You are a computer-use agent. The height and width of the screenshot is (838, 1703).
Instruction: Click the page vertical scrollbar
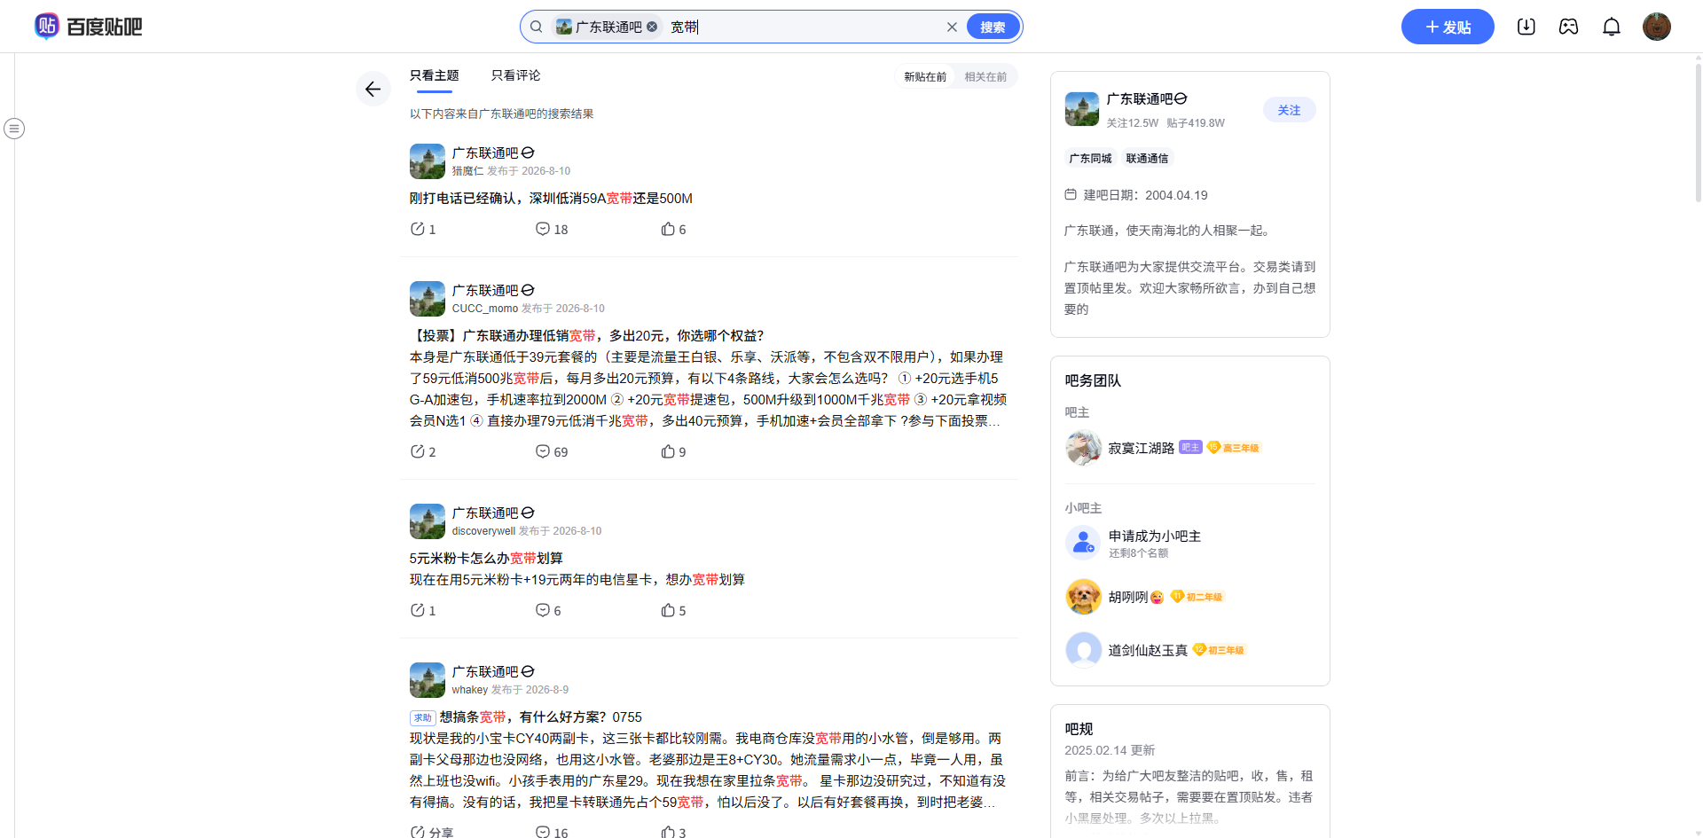1698,133
